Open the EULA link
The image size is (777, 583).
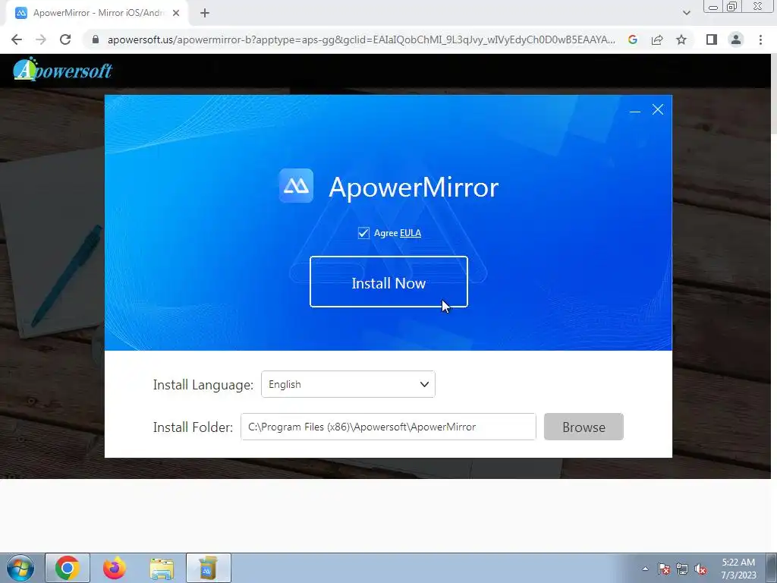click(411, 233)
